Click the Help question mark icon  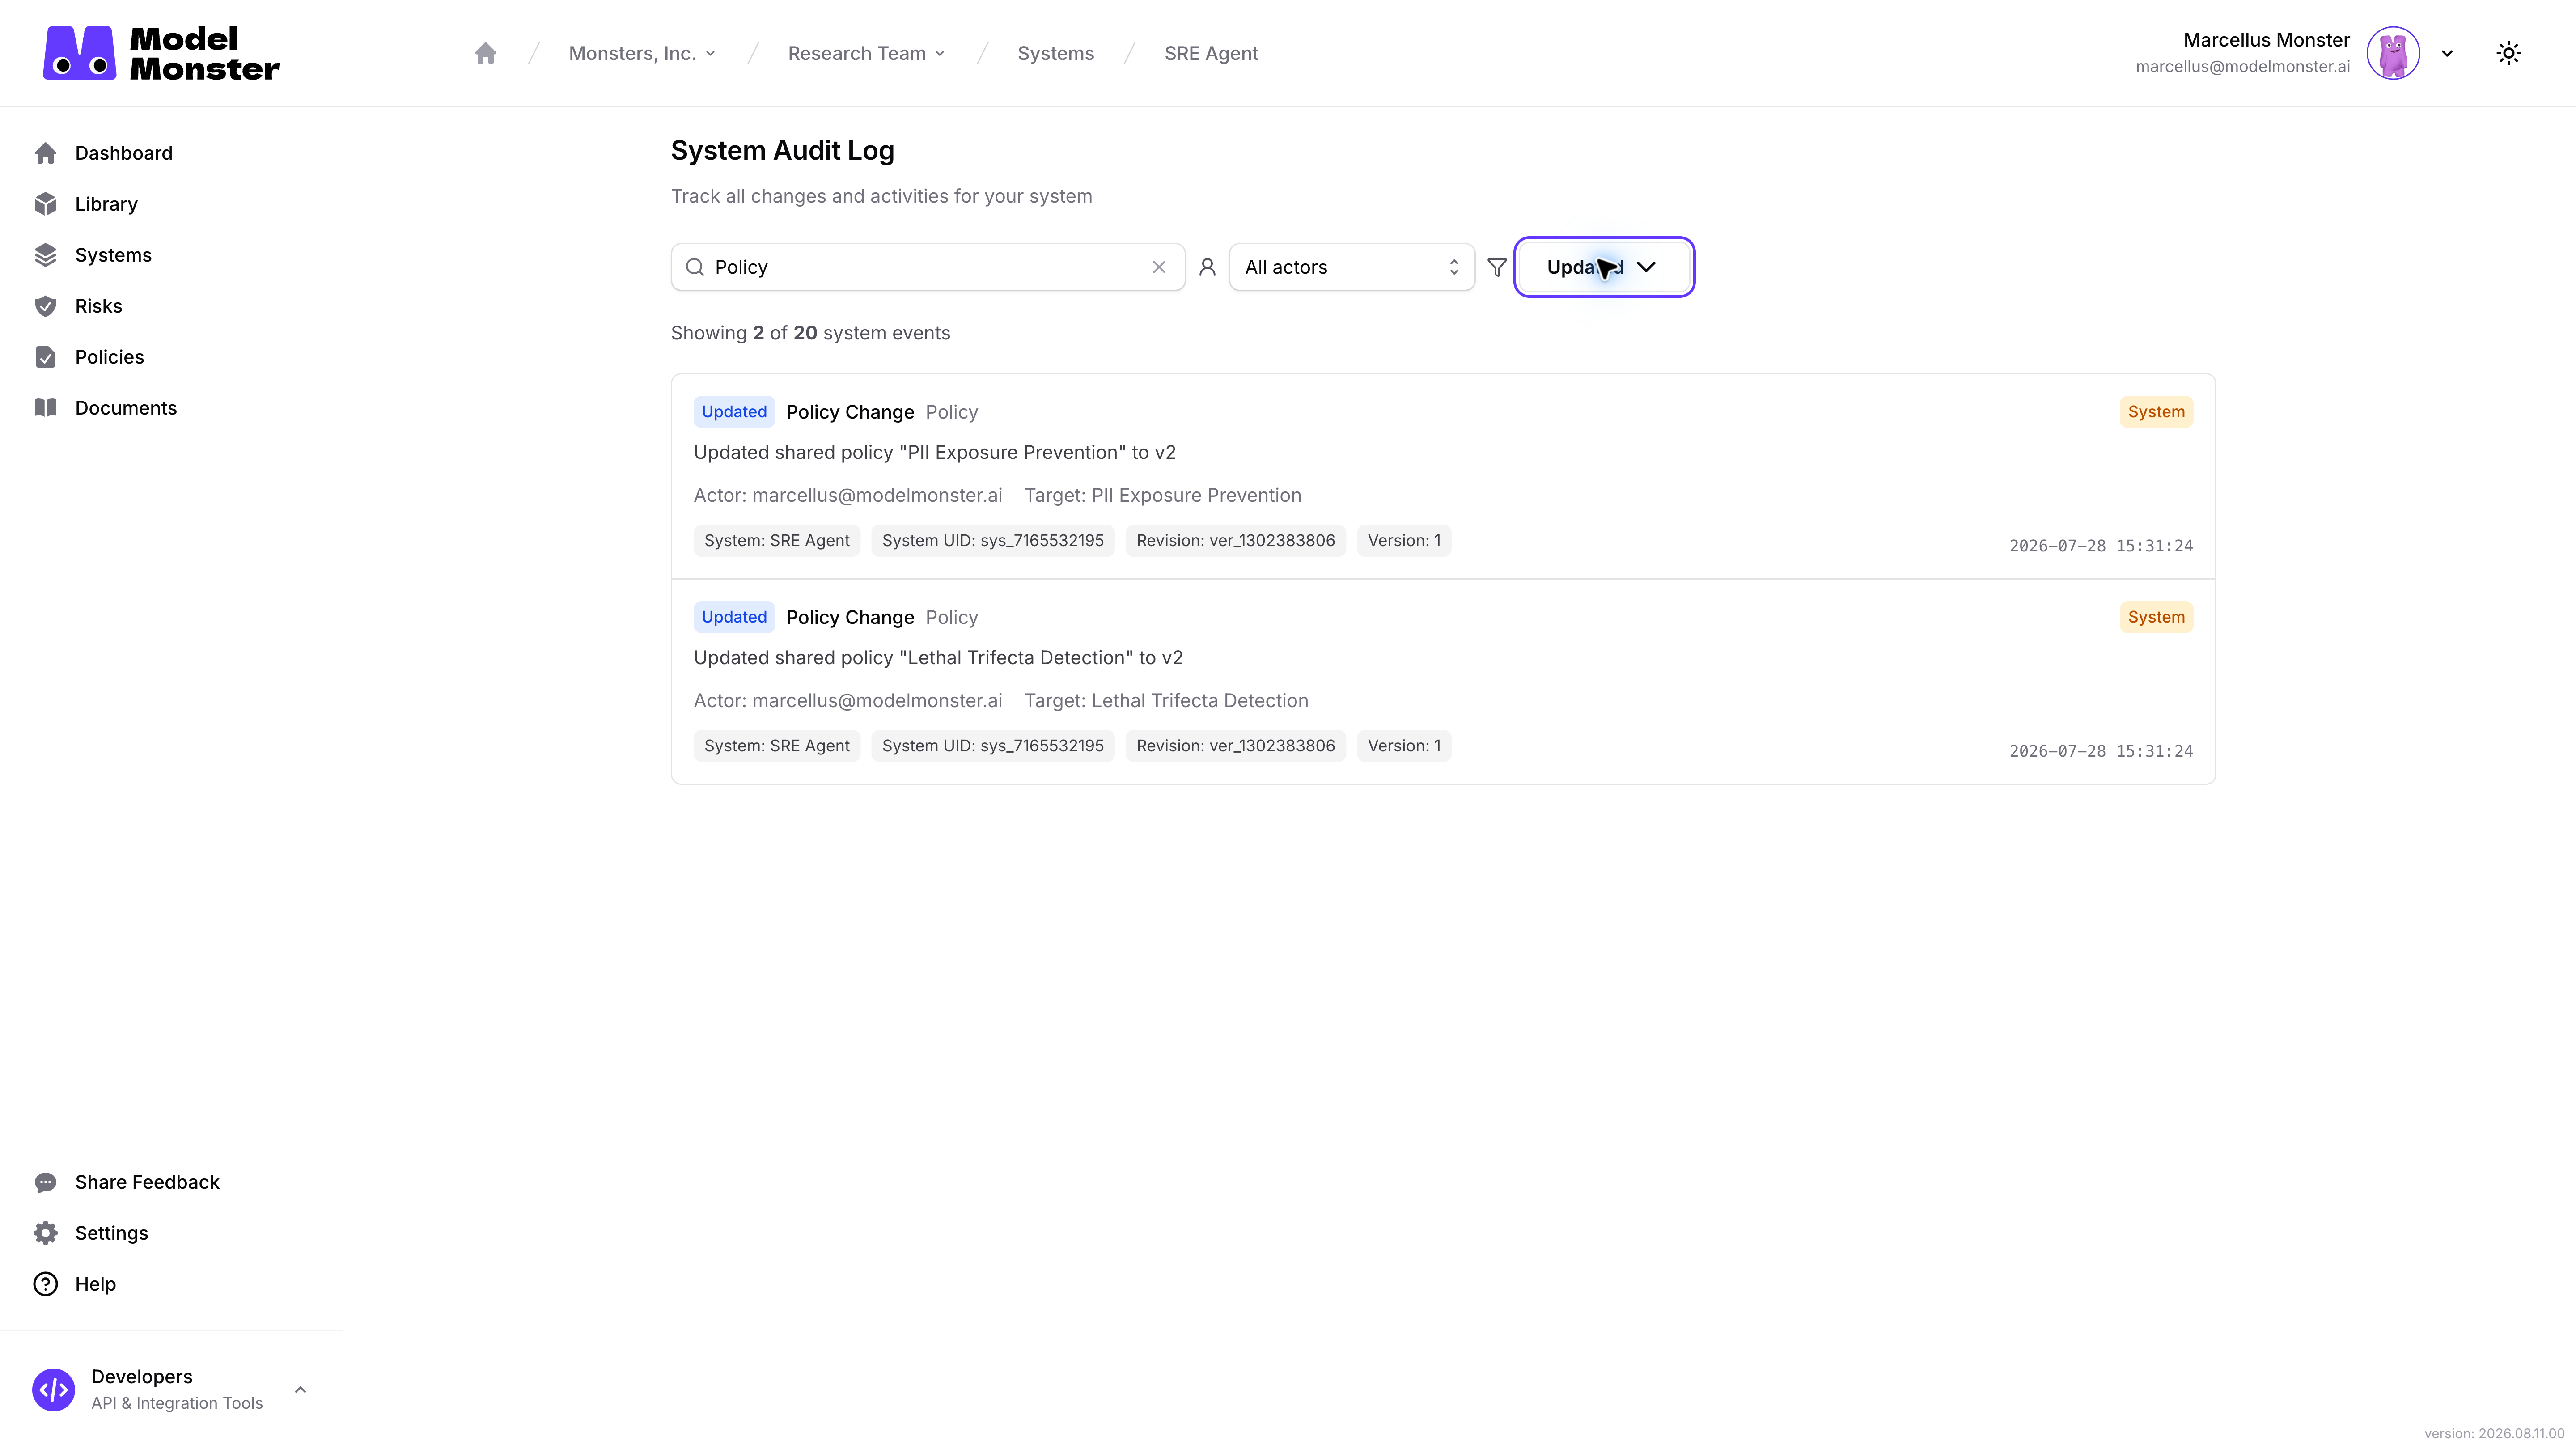[x=46, y=1284]
